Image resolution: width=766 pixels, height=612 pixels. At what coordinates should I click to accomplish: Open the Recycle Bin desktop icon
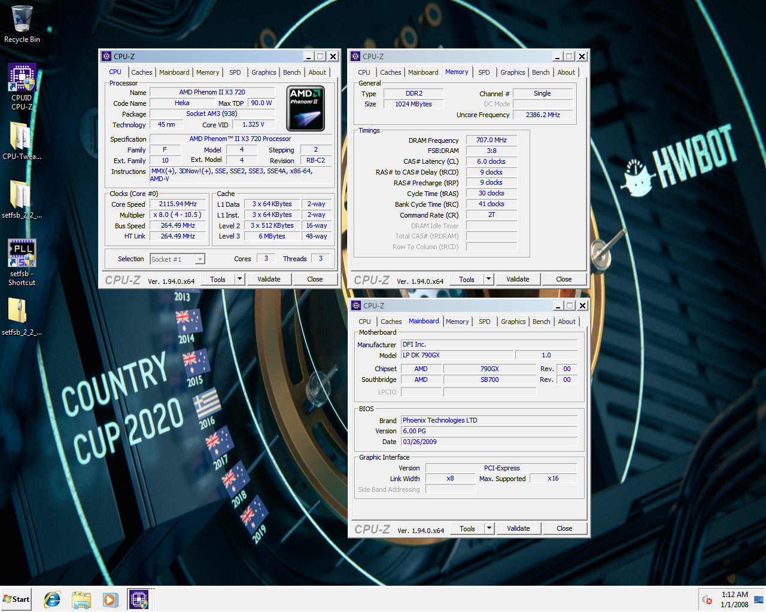[x=22, y=24]
